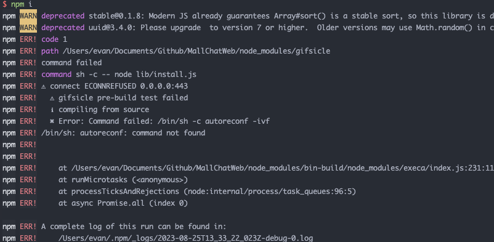Click the warning triangle before connect ECONNREFUSED

(44, 86)
